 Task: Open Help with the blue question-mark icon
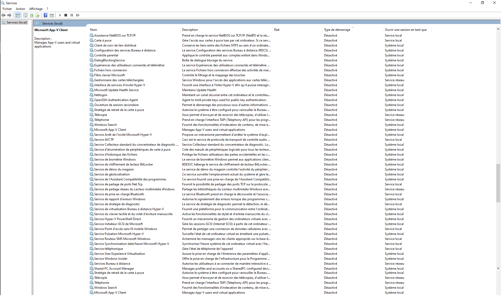pyautogui.click(x=45, y=15)
